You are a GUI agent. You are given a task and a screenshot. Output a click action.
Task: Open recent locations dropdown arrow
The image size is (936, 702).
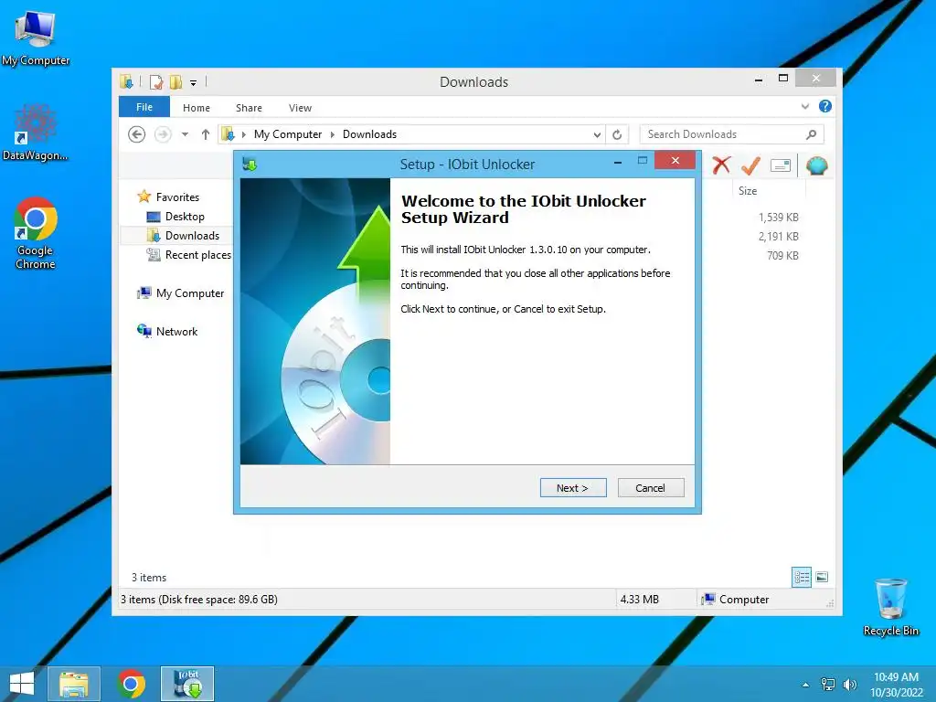click(185, 134)
